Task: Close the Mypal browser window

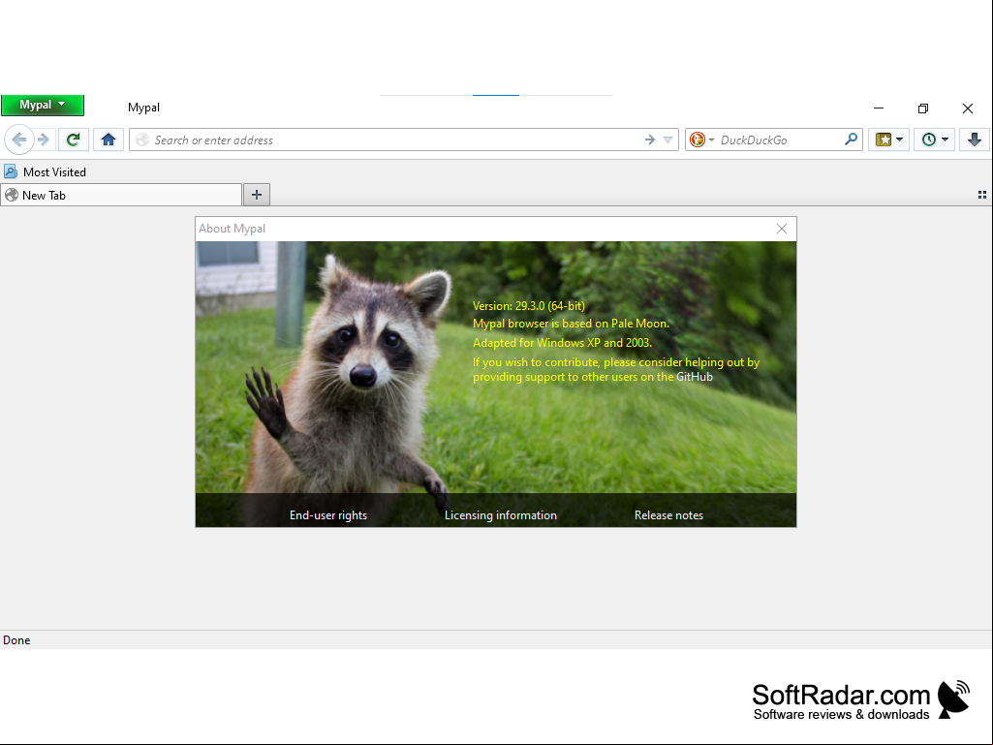Action: [968, 109]
